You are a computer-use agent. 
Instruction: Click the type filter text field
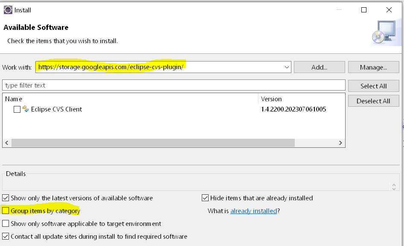click(174, 85)
